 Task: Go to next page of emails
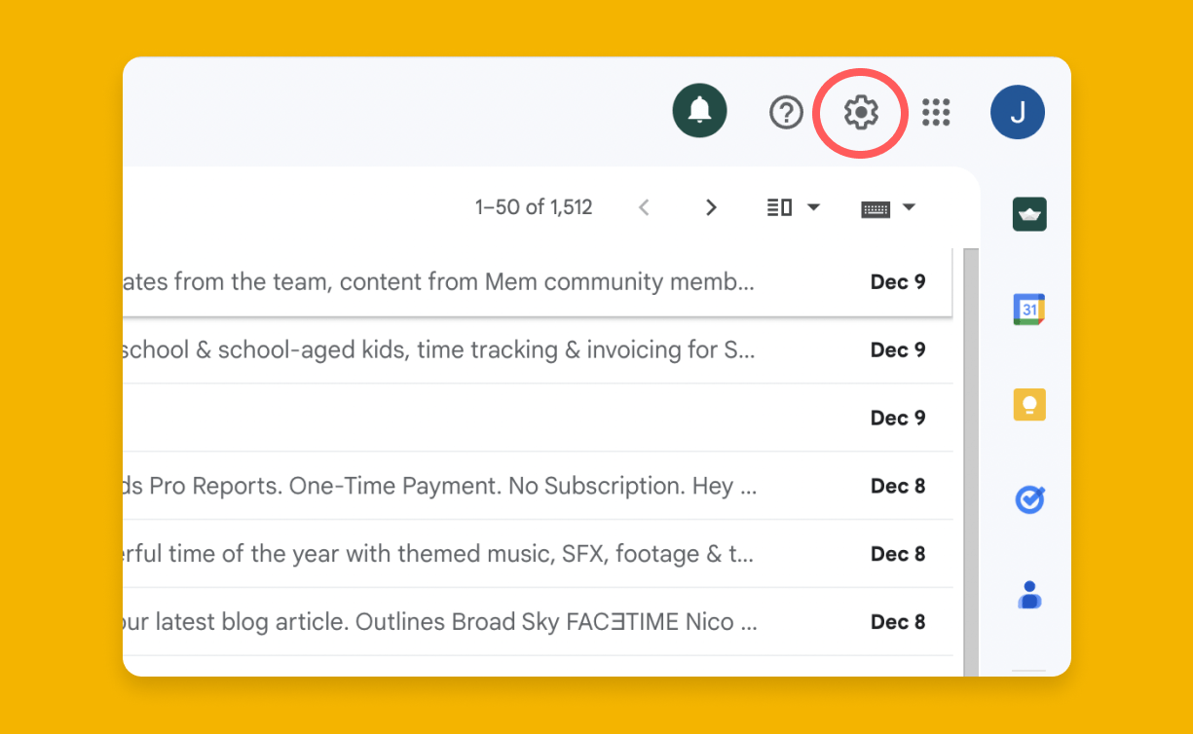[x=711, y=207]
